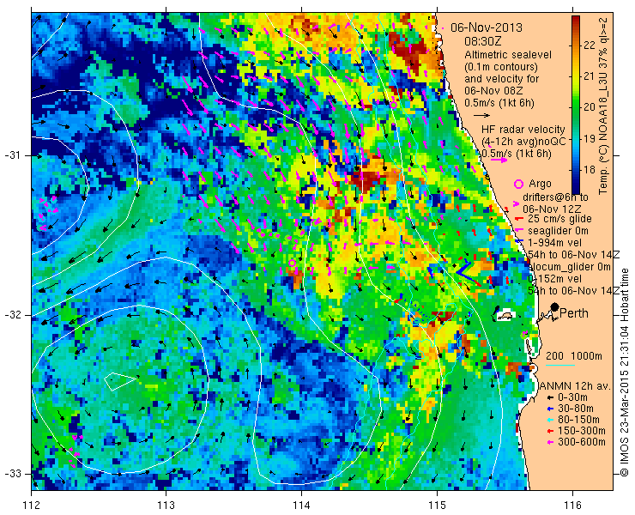Select the black Perth city marker dot
This screenshot has height=515, width=635.
(555, 307)
